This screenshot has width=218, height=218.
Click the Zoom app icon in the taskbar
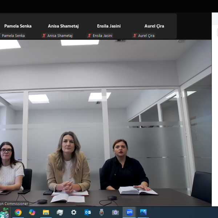click(x=129, y=212)
